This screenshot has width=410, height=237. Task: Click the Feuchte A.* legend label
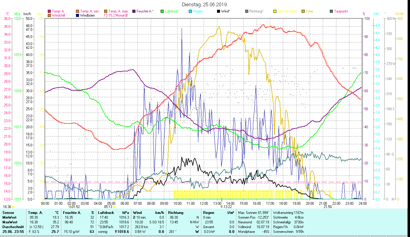(x=145, y=12)
